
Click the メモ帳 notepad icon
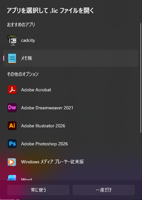(12, 58)
